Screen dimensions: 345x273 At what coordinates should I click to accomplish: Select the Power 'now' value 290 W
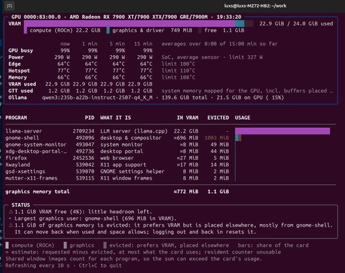pos(62,57)
